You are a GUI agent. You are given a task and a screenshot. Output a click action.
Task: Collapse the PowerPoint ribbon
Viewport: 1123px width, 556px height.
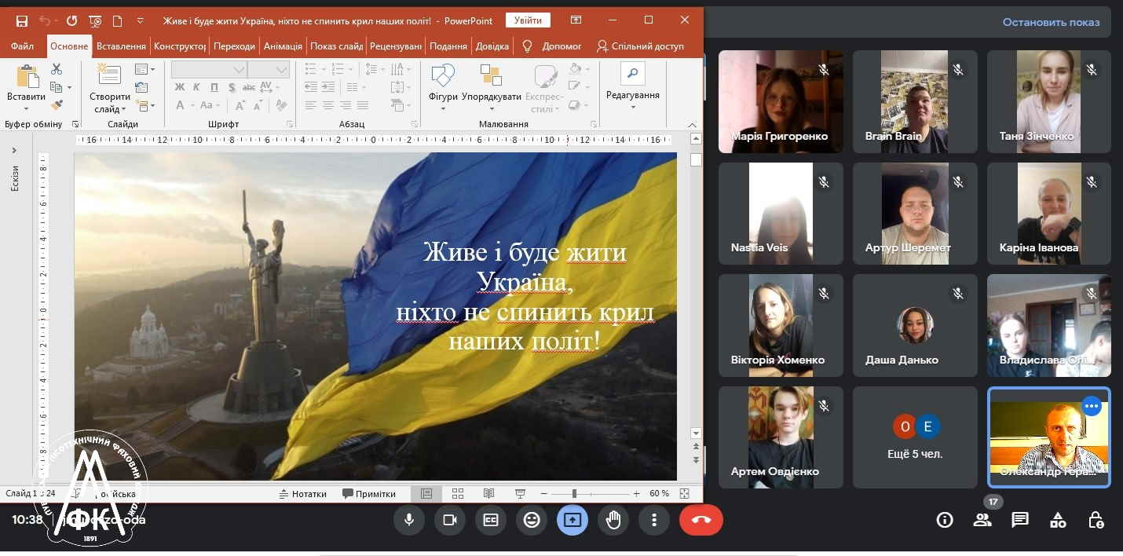[693, 124]
